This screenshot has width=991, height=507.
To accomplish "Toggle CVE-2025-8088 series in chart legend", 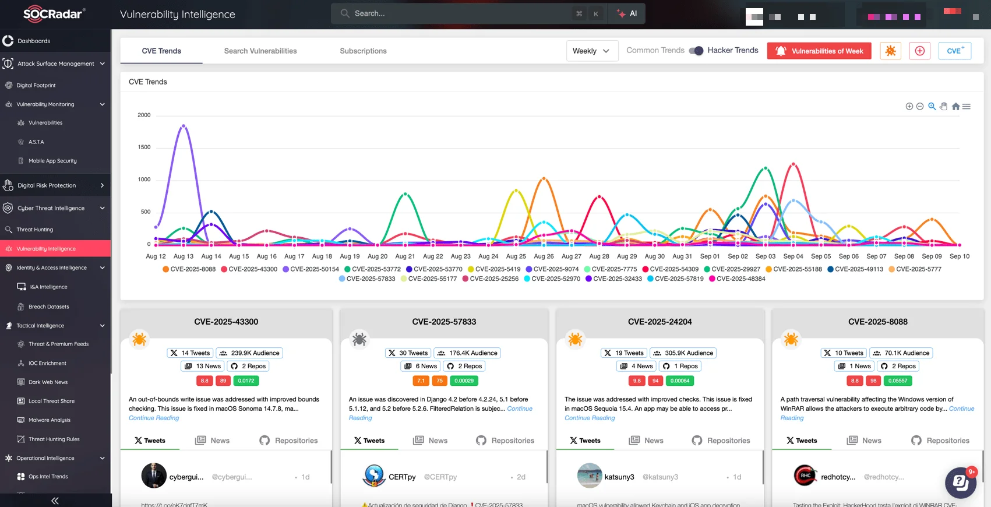I will point(189,269).
